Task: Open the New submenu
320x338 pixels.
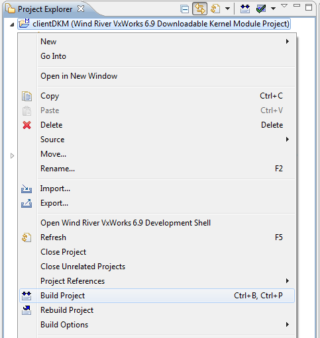Action: pos(157,42)
